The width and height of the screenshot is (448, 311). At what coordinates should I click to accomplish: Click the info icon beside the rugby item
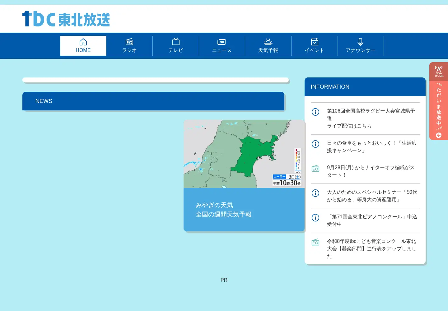(315, 112)
